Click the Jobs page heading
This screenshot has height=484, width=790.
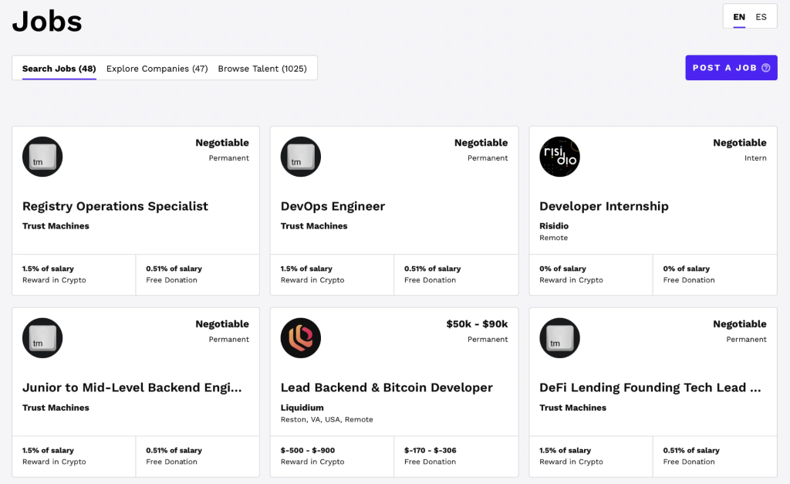tap(47, 21)
